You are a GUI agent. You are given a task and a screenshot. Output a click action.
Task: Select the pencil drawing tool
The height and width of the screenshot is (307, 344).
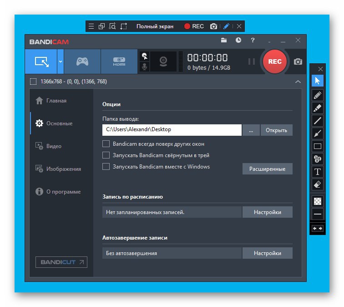point(318,95)
